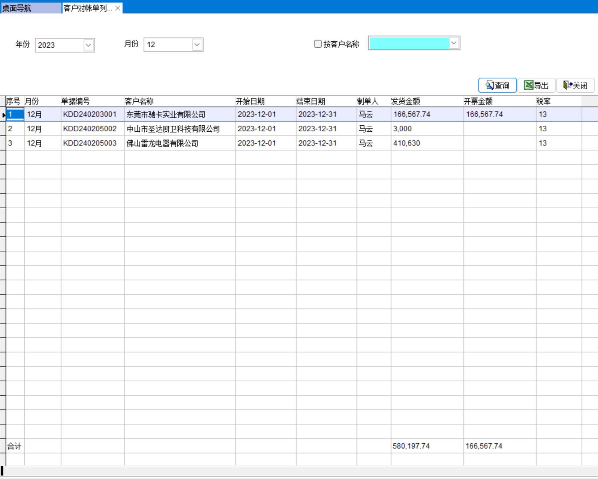Switch to the 桌面导航 tab

[x=31, y=8]
